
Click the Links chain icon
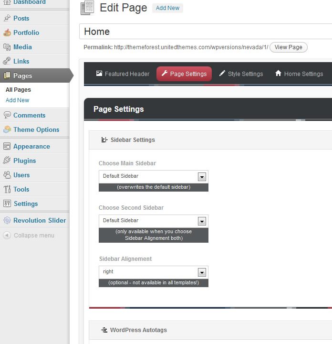coord(7,61)
